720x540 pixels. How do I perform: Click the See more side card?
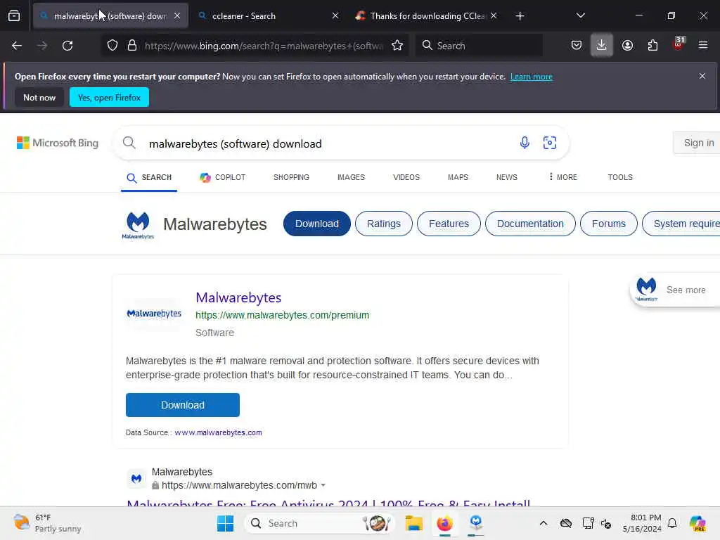pos(675,290)
